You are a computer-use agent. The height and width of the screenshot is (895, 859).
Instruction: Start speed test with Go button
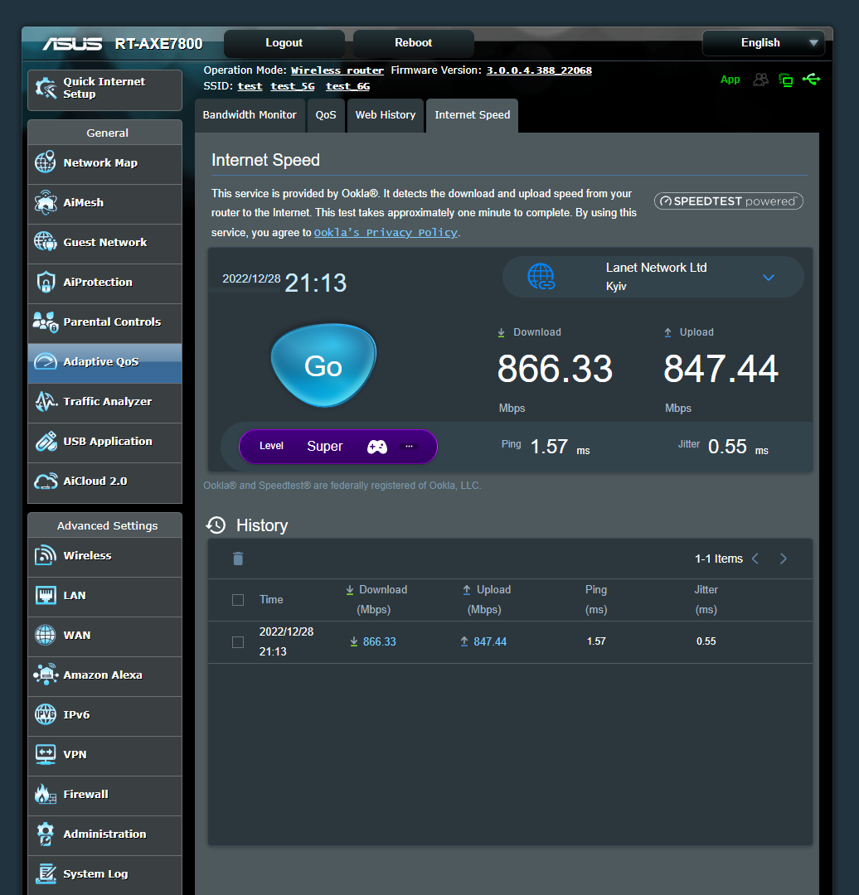[323, 365]
